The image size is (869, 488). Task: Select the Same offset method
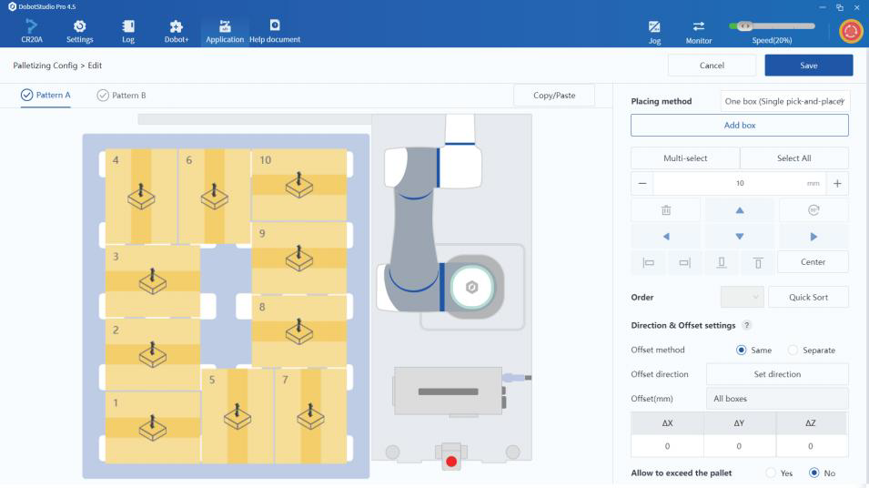[x=741, y=350]
